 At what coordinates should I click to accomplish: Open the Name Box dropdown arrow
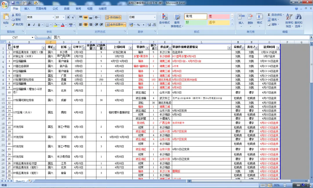click(32, 37)
